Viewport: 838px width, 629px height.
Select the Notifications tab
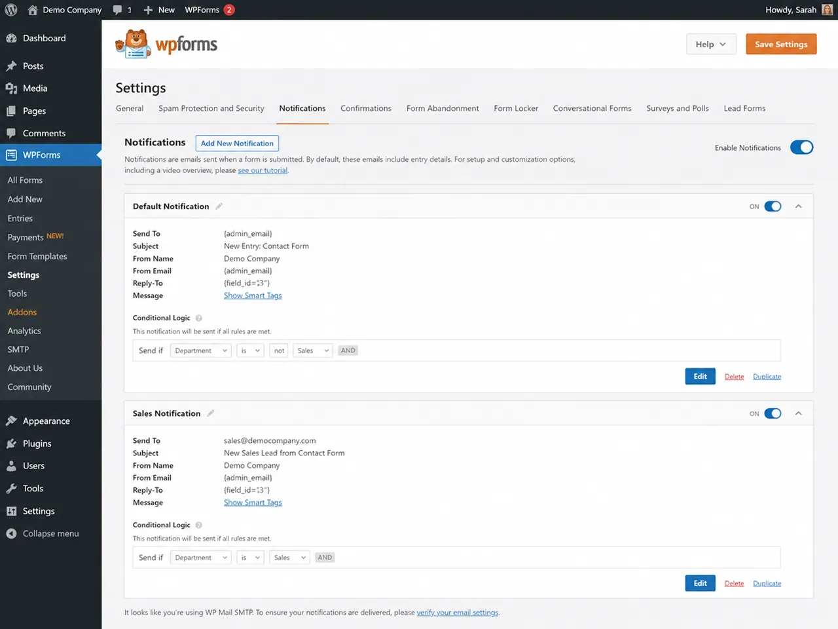pos(302,109)
